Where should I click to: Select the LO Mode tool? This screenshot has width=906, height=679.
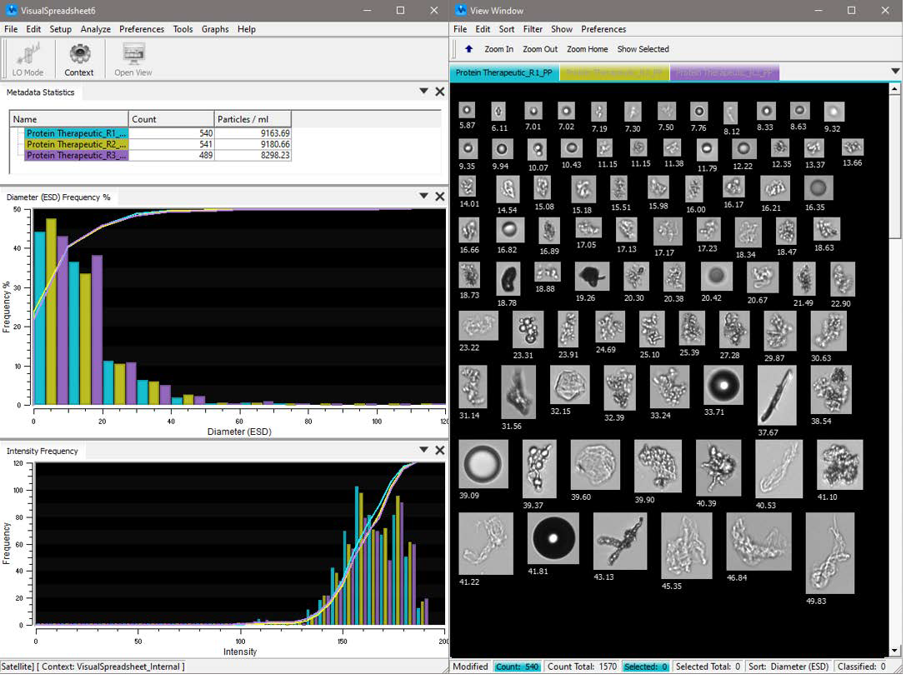(x=28, y=58)
